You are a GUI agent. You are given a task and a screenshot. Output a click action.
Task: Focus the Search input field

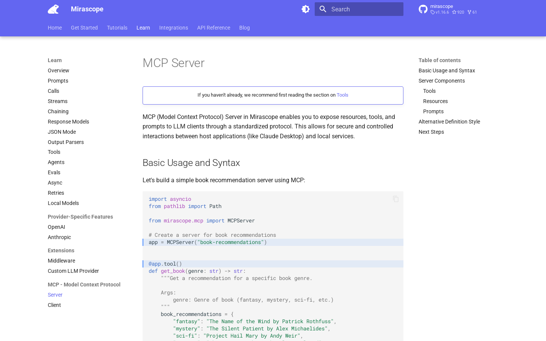[359, 9]
